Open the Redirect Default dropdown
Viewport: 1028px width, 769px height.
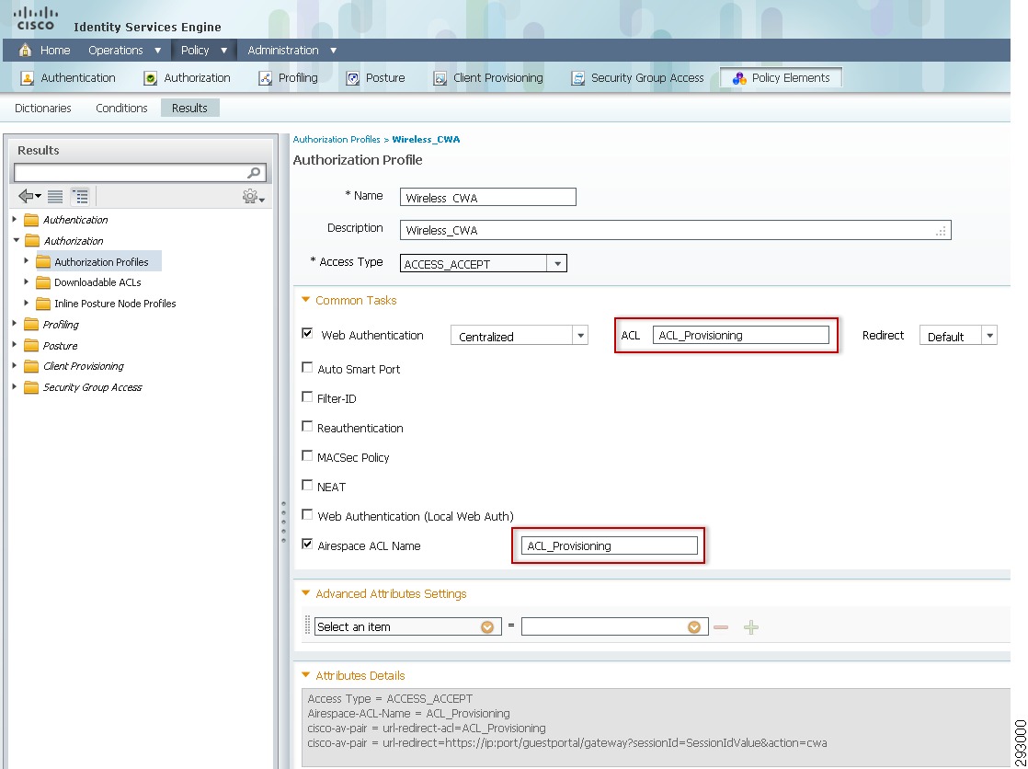(989, 336)
